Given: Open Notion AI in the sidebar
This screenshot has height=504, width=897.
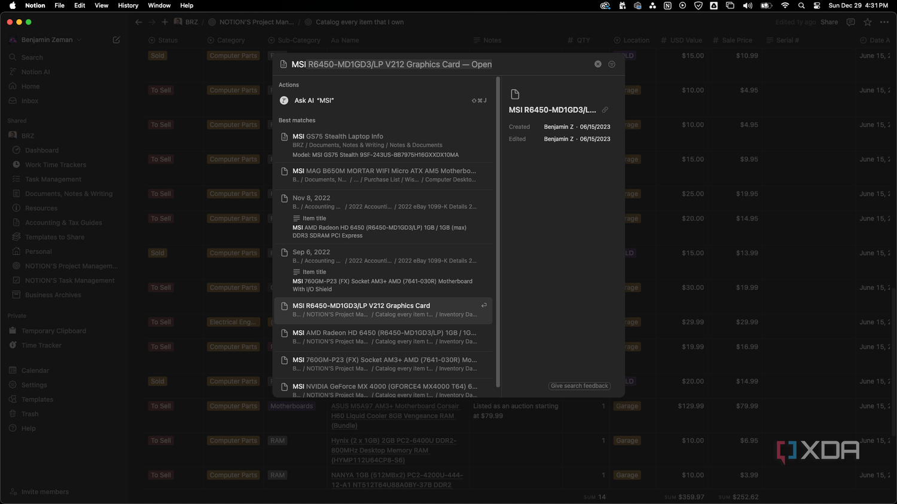Looking at the screenshot, I should [35, 72].
